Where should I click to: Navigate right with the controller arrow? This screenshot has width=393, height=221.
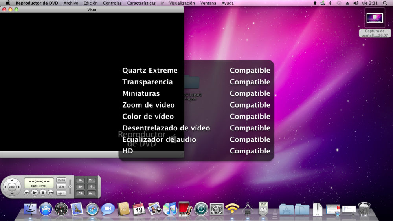tap(19, 187)
